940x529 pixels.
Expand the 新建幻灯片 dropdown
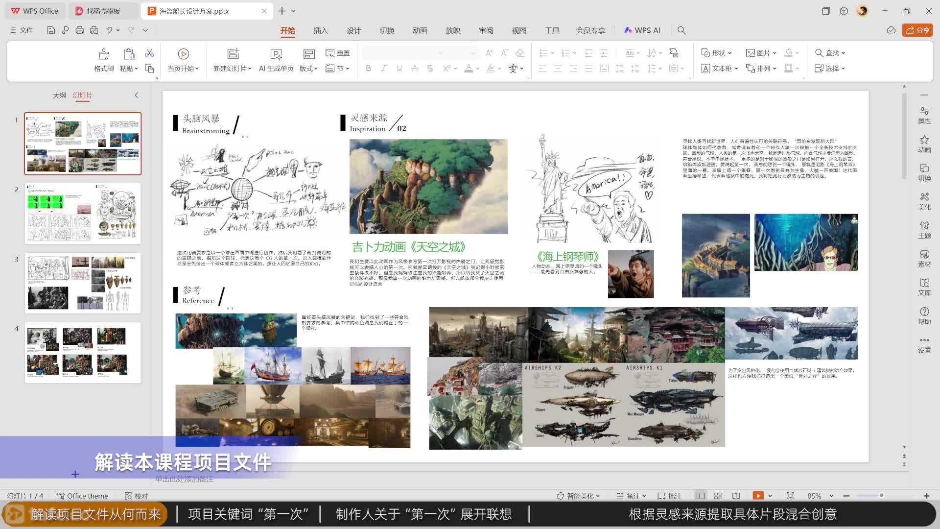pyautogui.click(x=250, y=69)
